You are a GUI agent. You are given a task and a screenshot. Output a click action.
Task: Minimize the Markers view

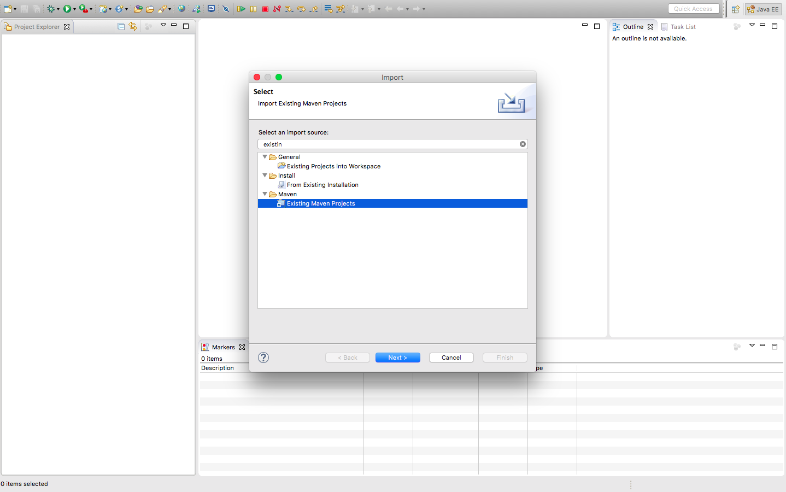pos(762,345)
